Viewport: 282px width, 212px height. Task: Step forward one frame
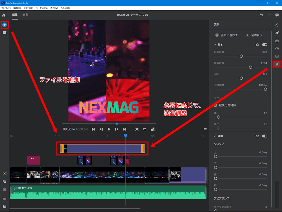(117, 129)
